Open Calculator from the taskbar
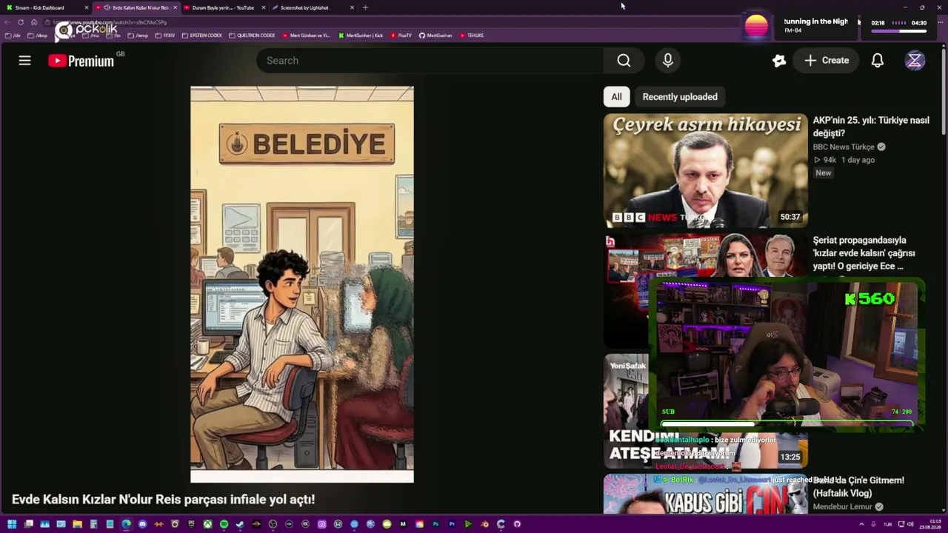Screen dimensions: 948x533 (x=93, y=524)
